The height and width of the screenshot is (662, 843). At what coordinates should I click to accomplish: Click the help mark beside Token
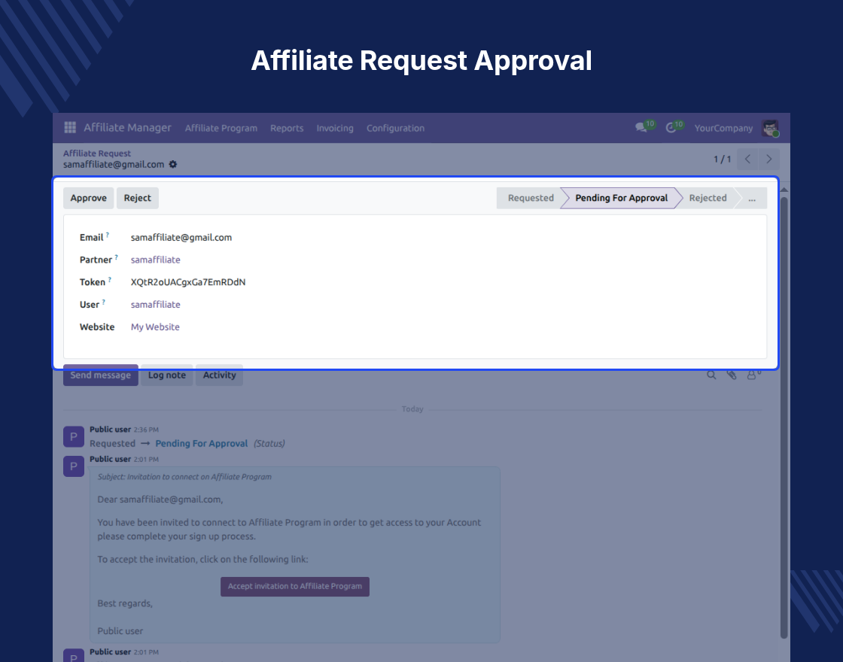[110, 280]
